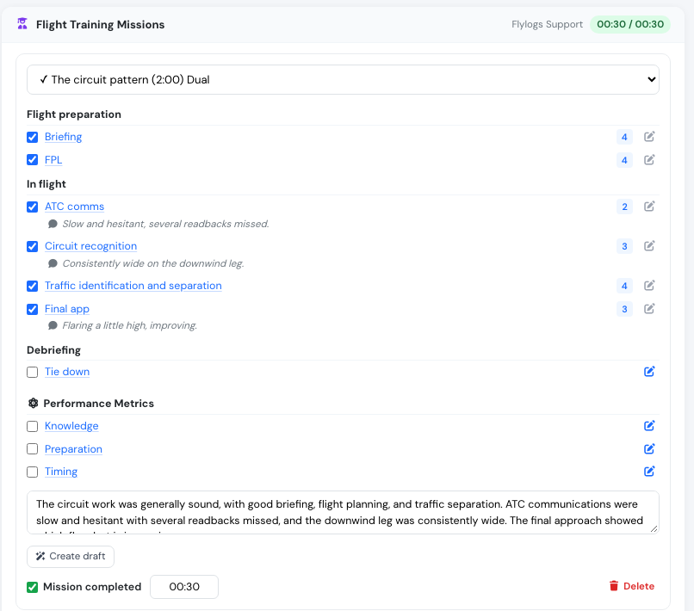Open the blue edit icon for Preparation

pyautogui.click(x=649, y=449)
